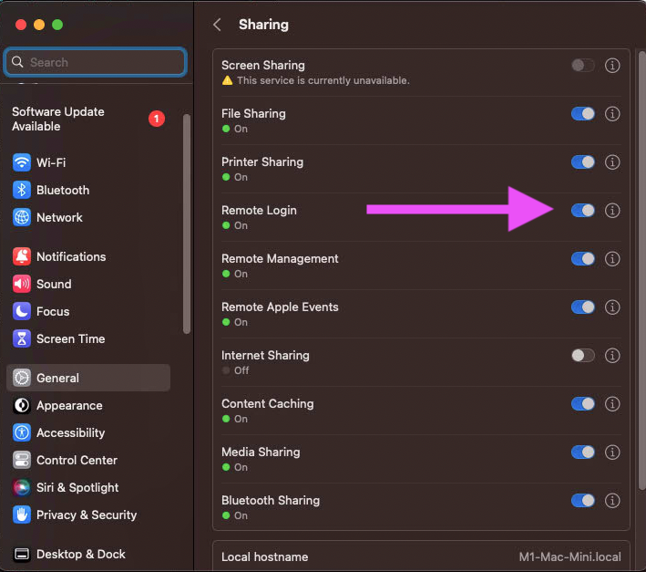Turn off Printer Sharing toggle
The height and width of the screenshot is (572, 646).
(582, 162)
